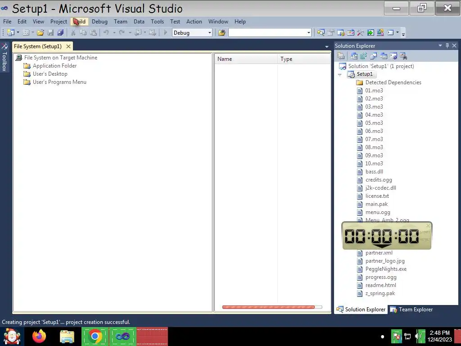The height and width of the screenshot is (346, 461).
Task: Click the Save All toolbar icon
Action: coord(60,32)
